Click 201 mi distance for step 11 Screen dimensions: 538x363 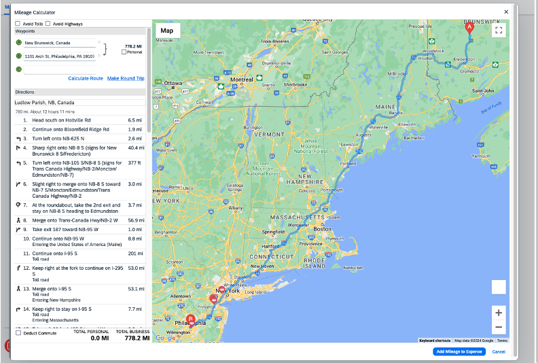pyautogui.click(x=135, y=254)
